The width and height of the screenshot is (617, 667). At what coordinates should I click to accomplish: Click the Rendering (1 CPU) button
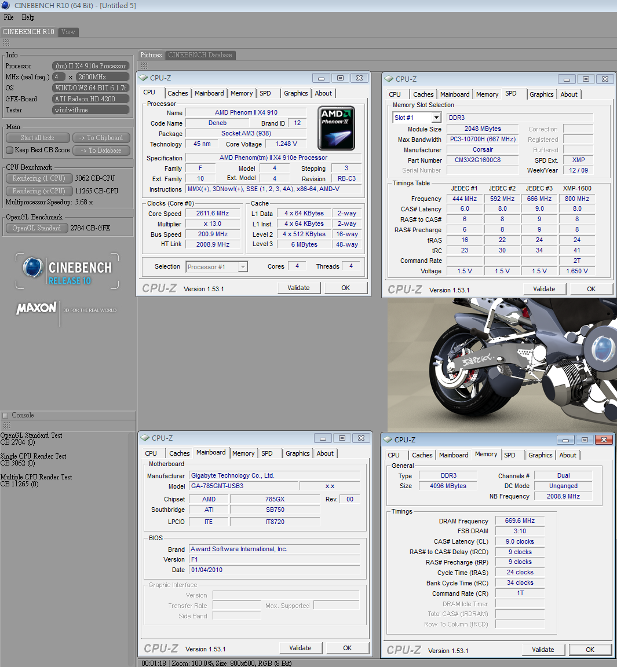click(x=39, y=178)
